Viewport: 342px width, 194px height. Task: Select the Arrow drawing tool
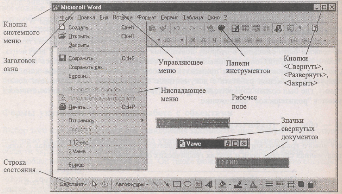166,184
